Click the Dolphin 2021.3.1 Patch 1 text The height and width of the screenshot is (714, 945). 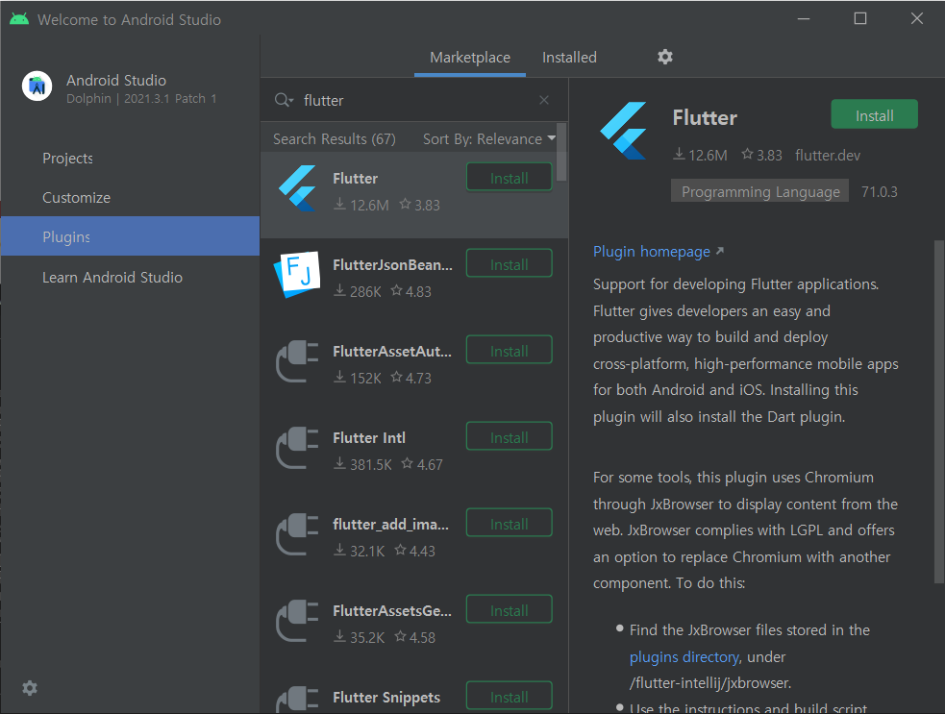point(141,98)
